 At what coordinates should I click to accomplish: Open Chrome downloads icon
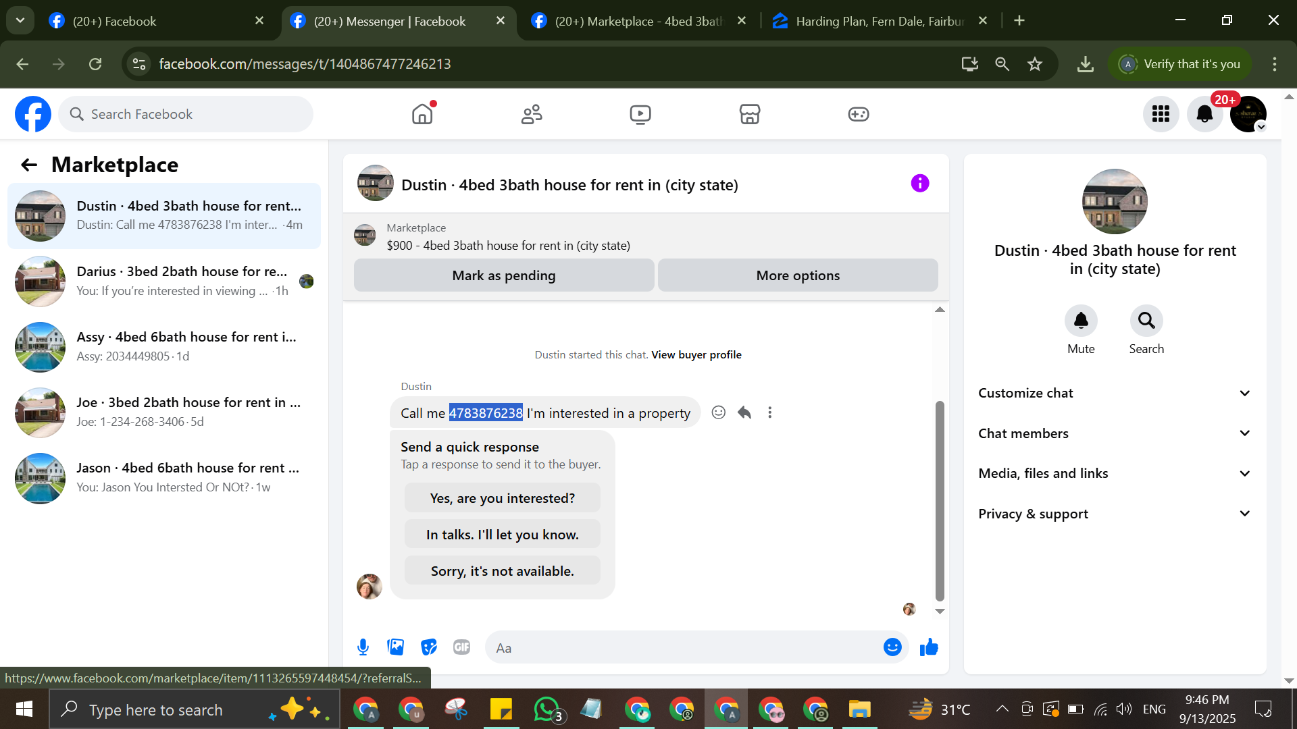click(1086, 64)
